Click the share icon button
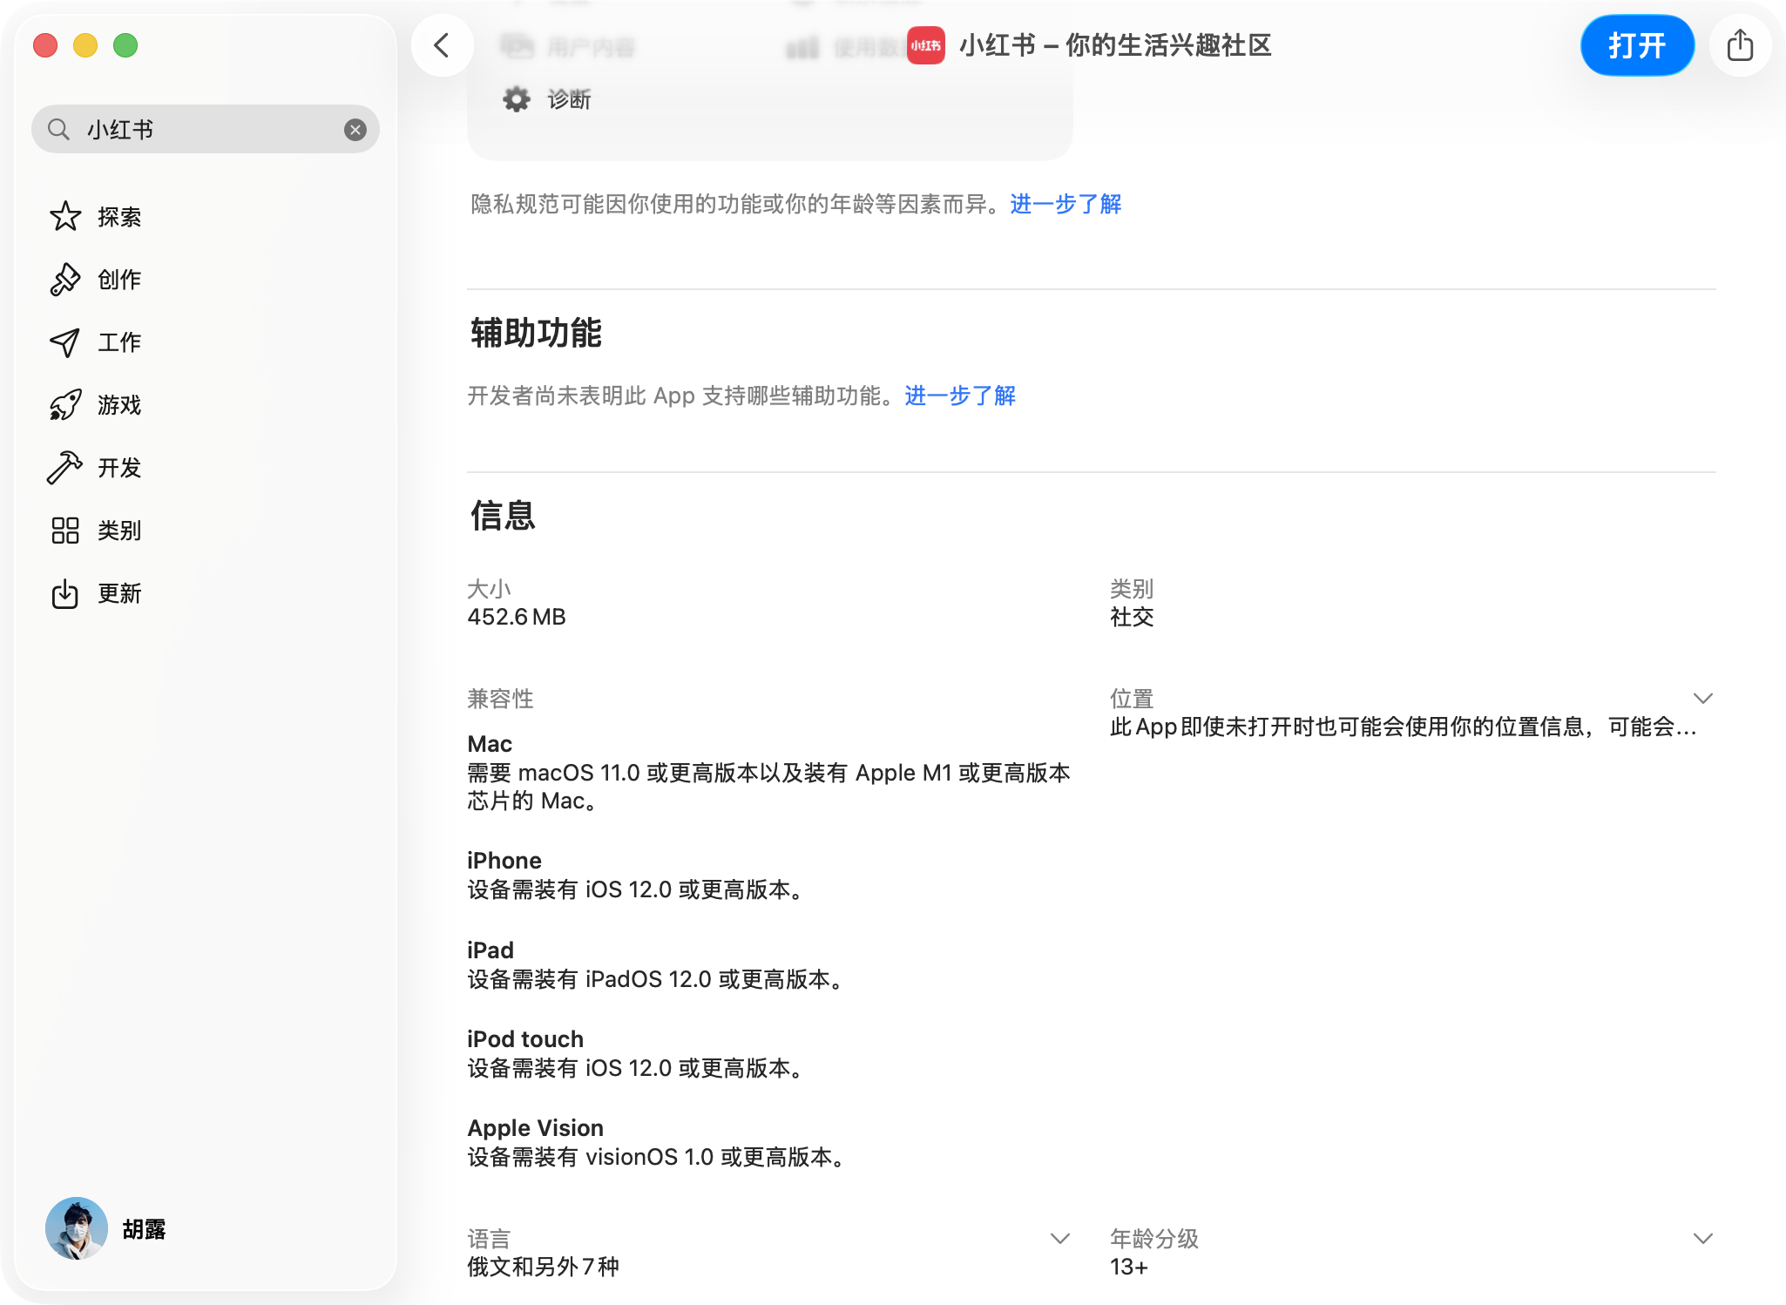This screenshot has height=1305, width=1786. pos(1740,45)
